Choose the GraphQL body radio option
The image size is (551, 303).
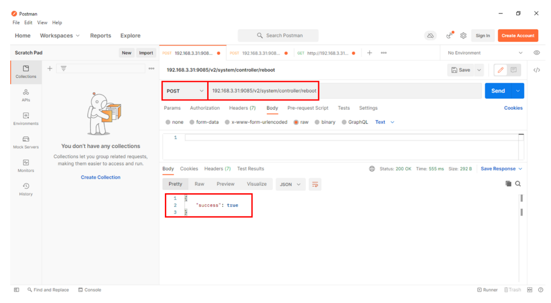tap(344, 122)
